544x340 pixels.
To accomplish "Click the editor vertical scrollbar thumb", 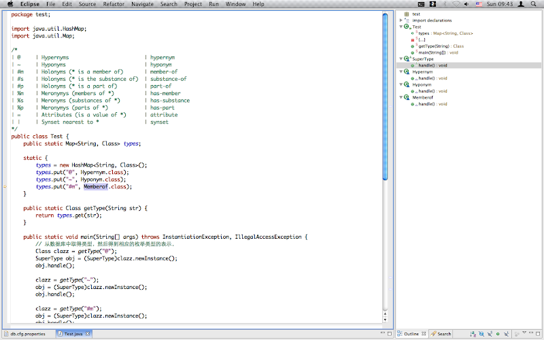I will pyautogui.click(x=385, y=97).
